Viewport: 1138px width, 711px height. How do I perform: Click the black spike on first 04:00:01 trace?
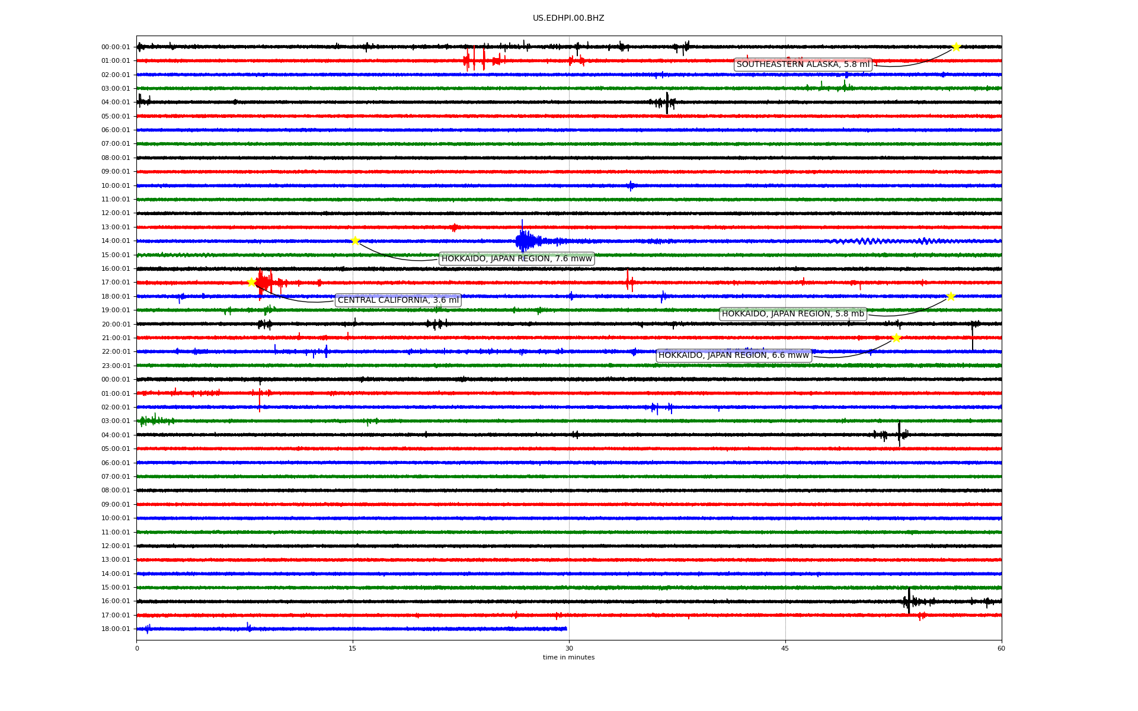[x=667, y=103]
